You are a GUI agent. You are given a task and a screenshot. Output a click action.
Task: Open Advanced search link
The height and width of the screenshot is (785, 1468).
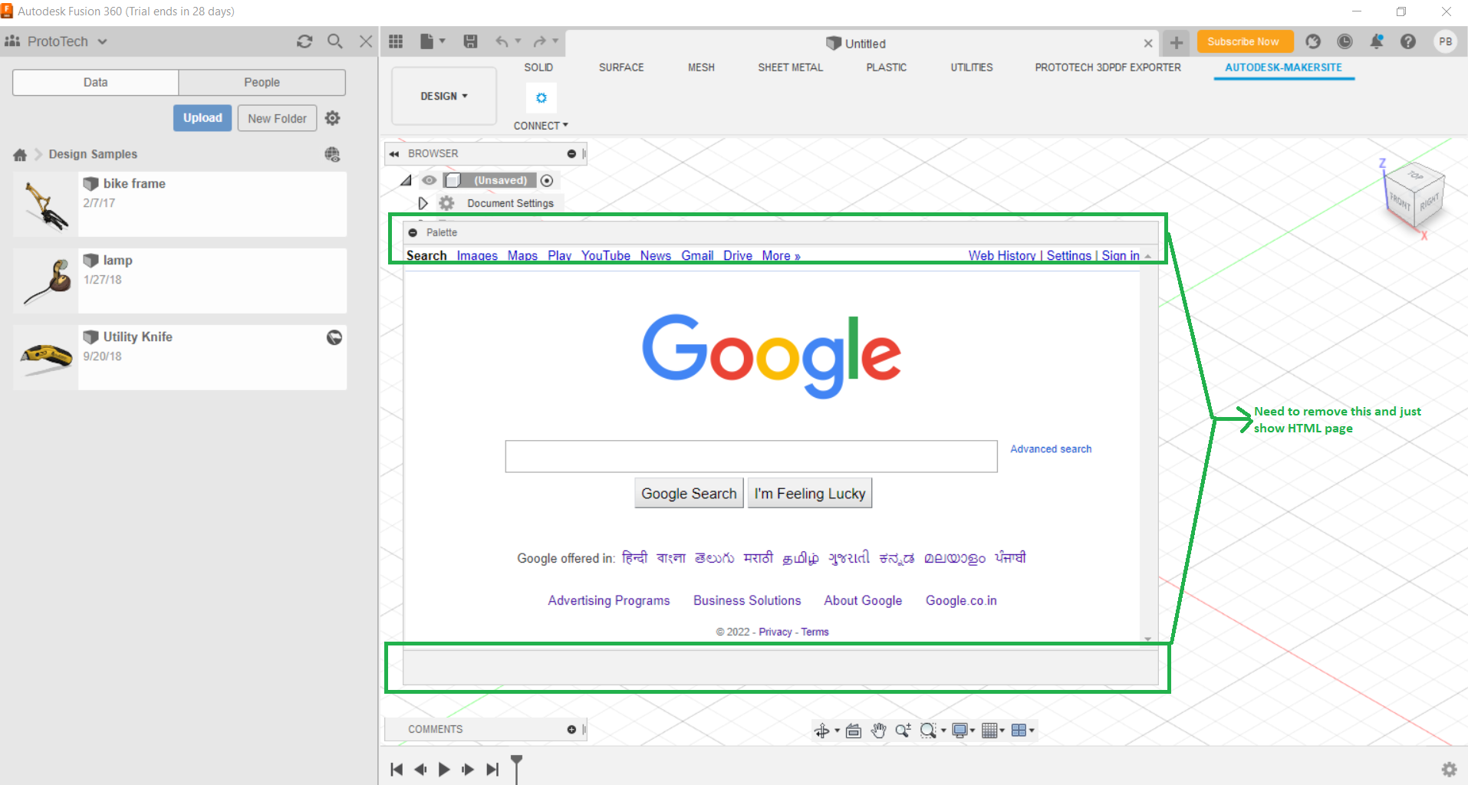click(1051, 449)
